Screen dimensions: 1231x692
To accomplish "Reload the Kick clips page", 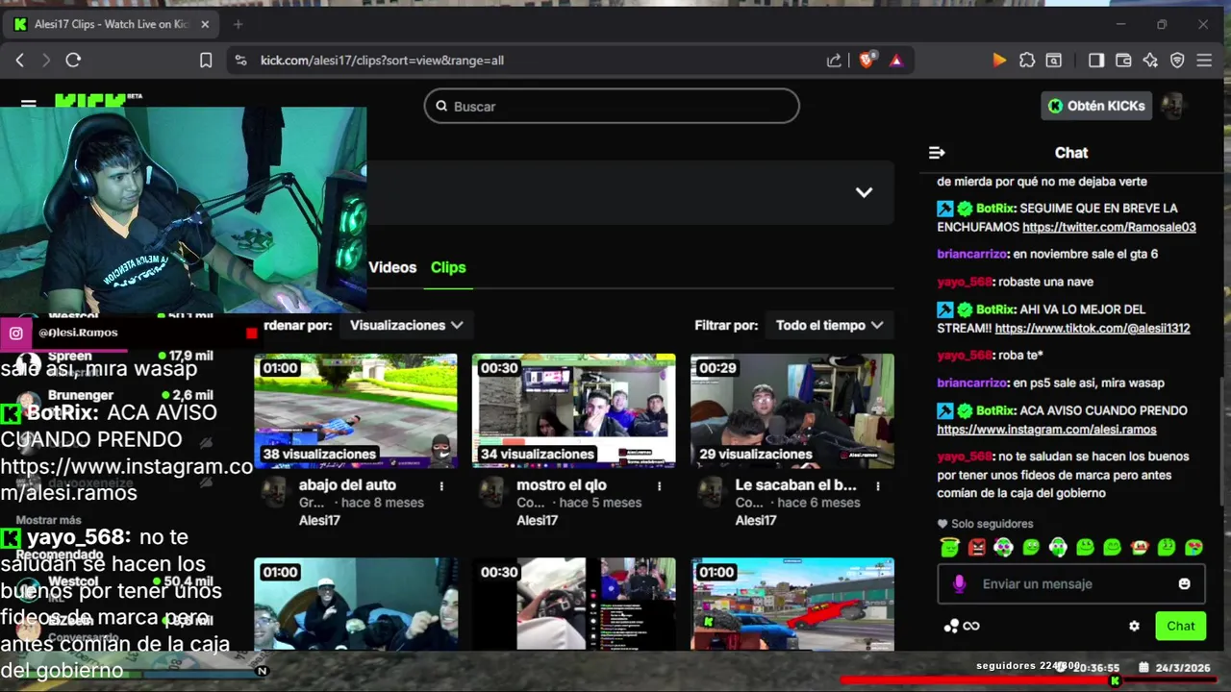I will tap(73, 61).
